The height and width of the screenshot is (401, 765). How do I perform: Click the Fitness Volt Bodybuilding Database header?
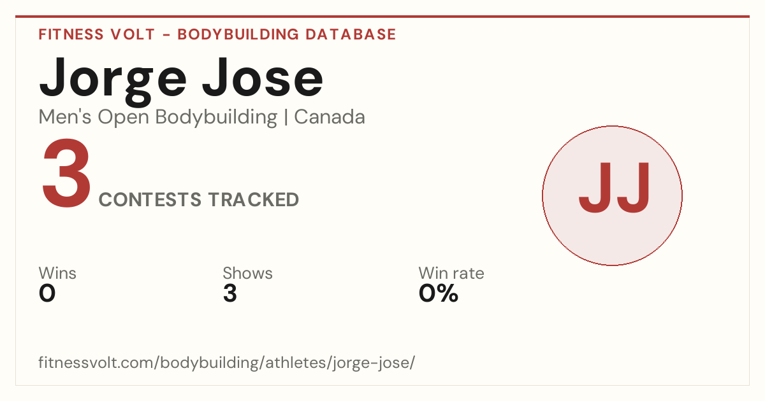(217, 34)
